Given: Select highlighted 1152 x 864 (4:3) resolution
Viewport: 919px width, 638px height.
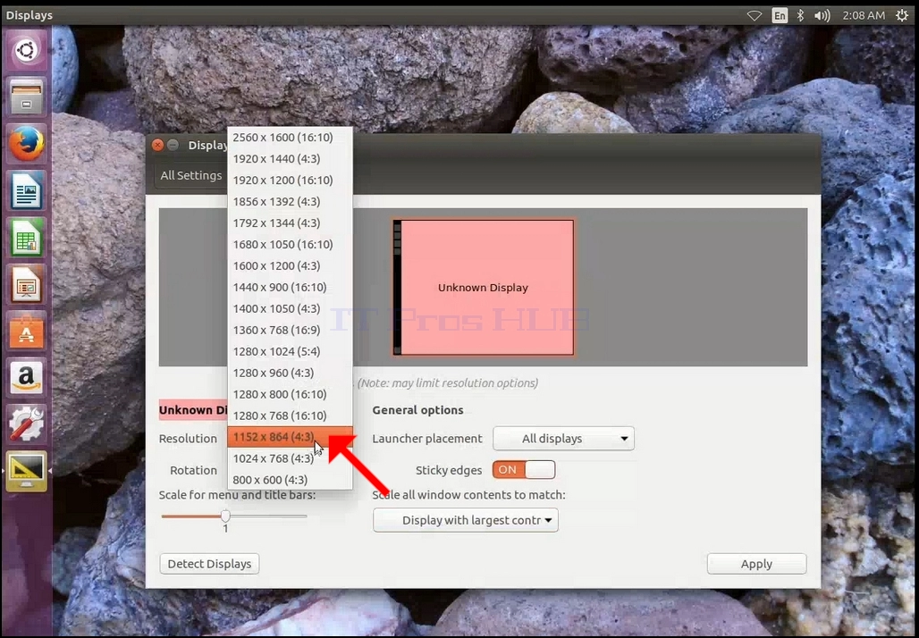Looking at the screenshot, I should [291, 436].
